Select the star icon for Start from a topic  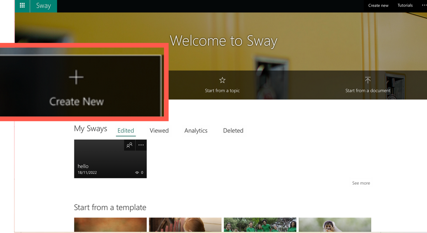(222, 80)
